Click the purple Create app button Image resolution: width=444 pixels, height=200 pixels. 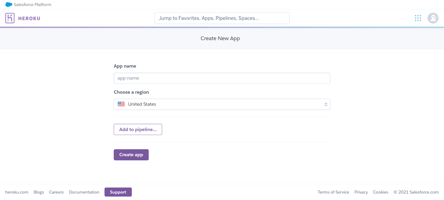(x=131, y=155)
